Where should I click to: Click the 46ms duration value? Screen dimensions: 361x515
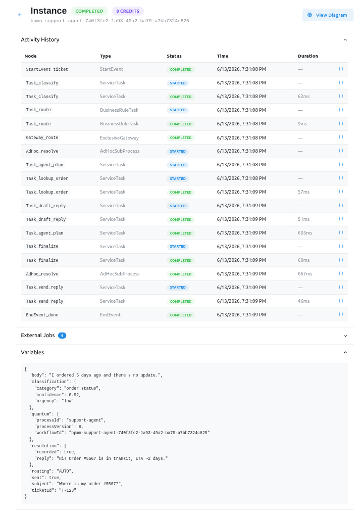click(303, 301)
